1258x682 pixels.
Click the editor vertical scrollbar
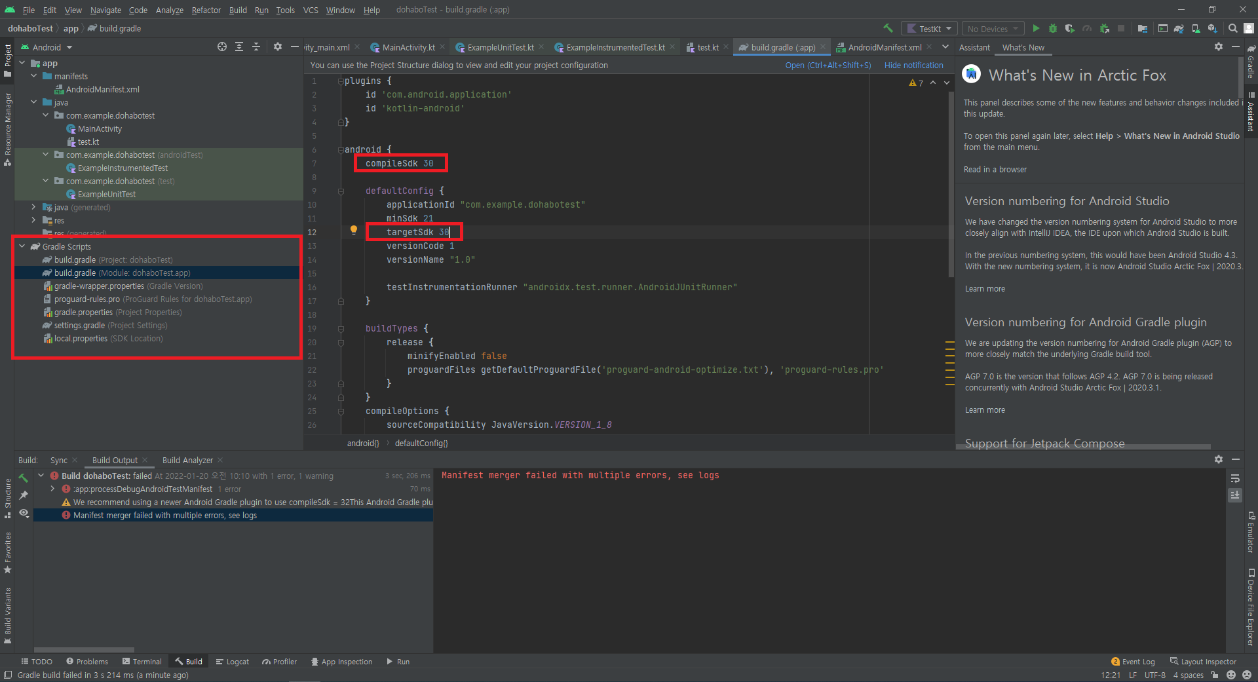951,183
